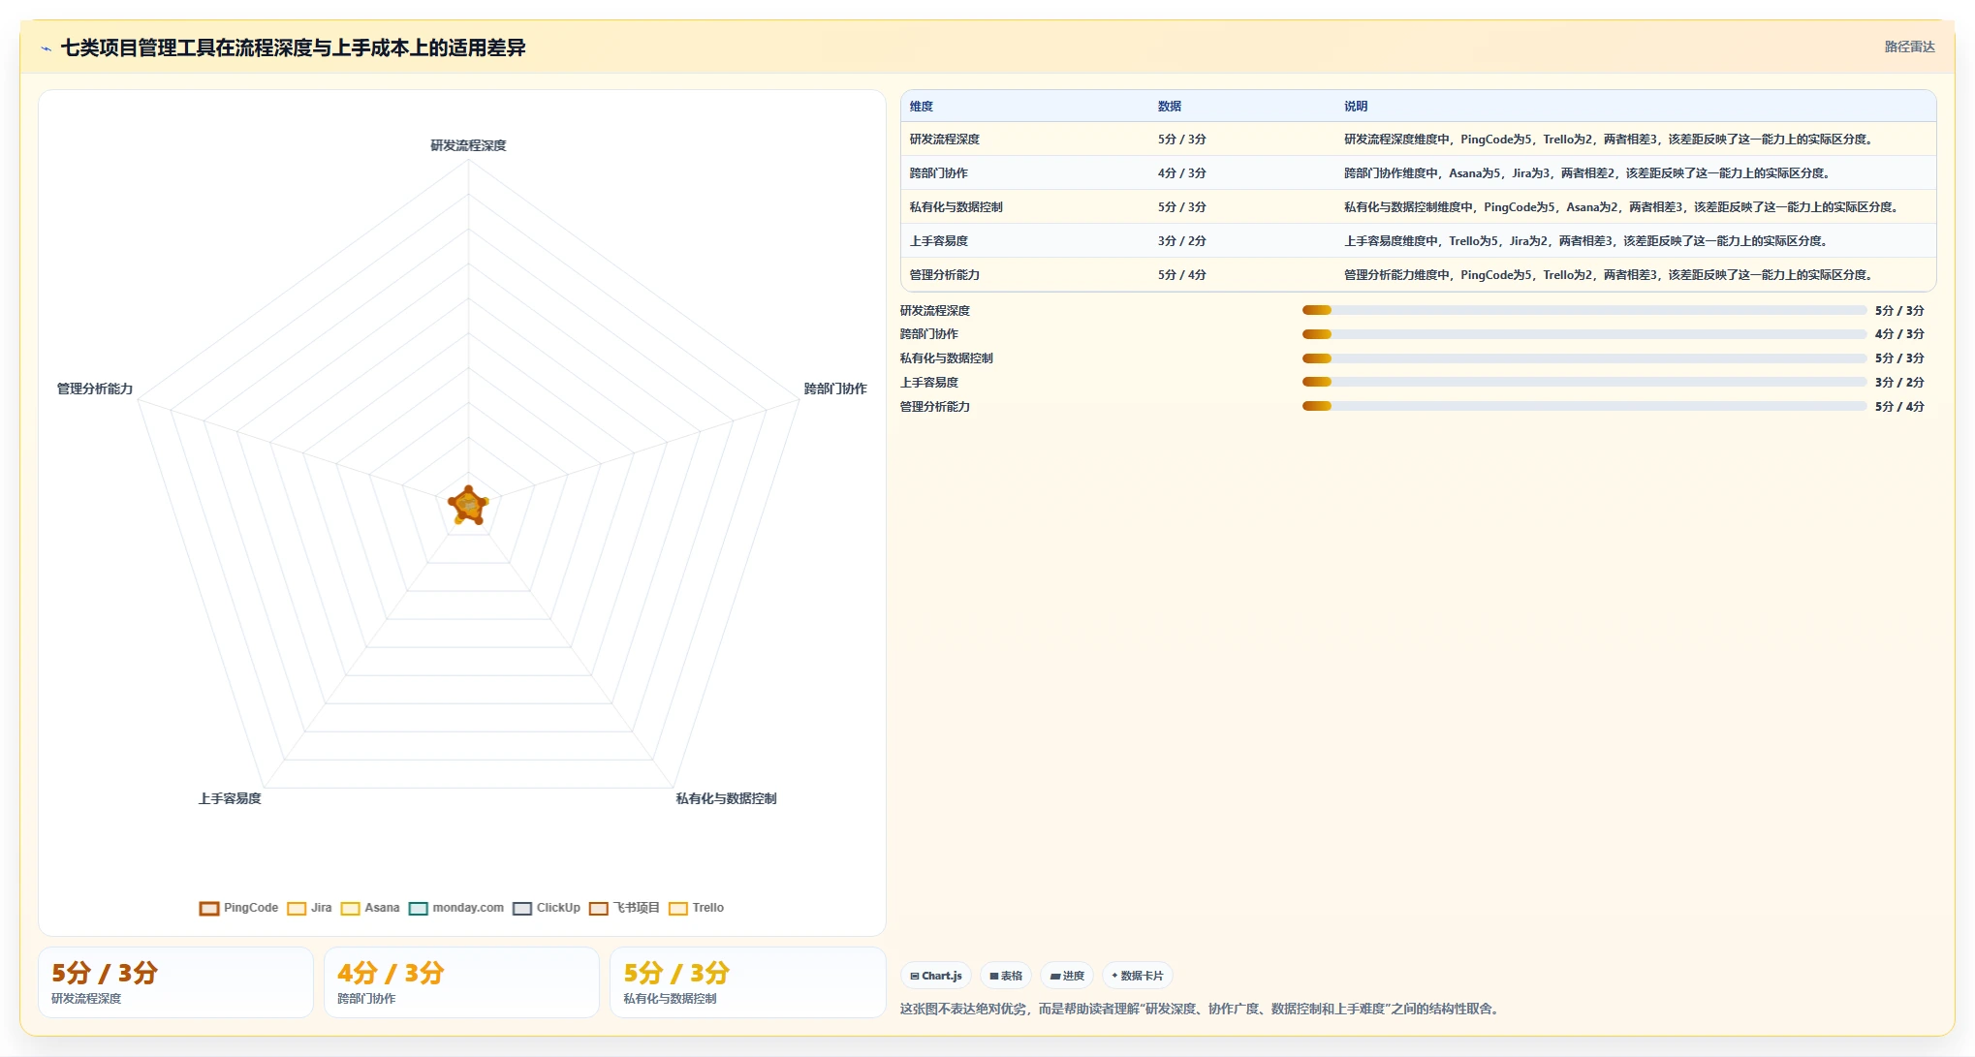The image size is (1975, 1057).
Task: Click the Trello legend color box
Action: [678, 909]
